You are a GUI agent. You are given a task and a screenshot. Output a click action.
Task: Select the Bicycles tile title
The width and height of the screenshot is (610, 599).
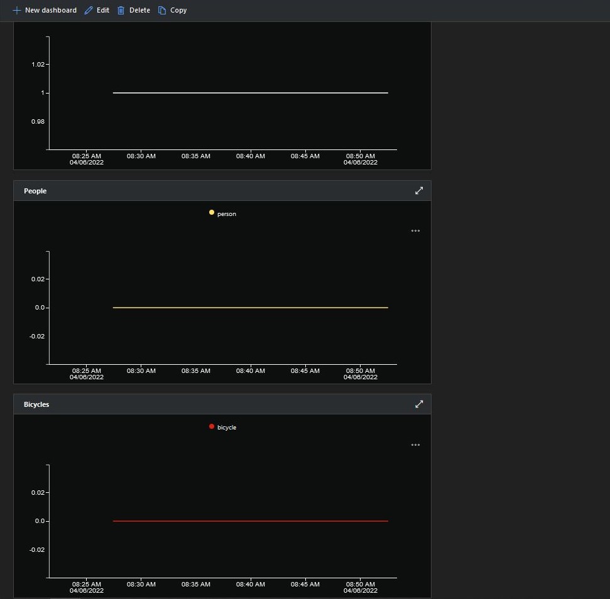point(36,404)
